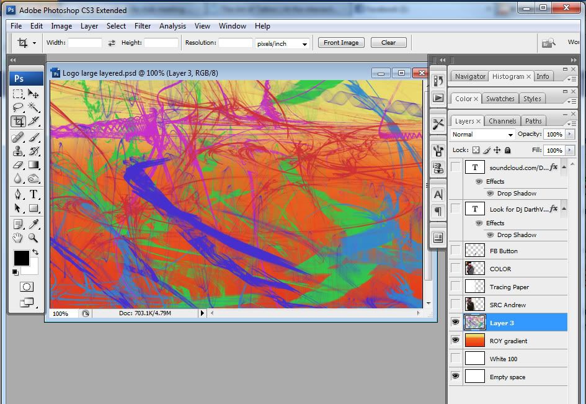Open blend mode Normal dropdown
The image size is (586, 404).
tap(482, 134)
